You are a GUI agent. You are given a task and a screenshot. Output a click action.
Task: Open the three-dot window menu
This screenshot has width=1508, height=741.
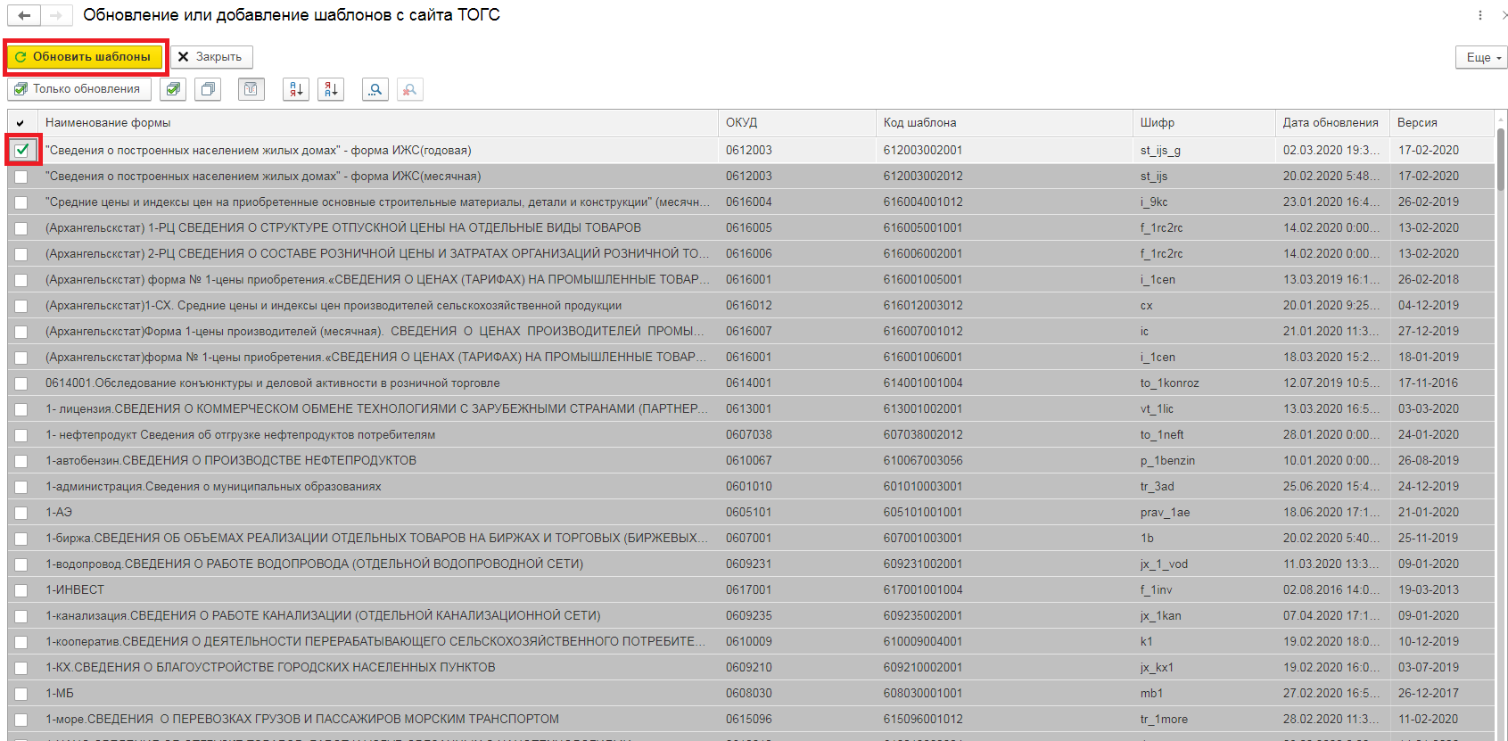(1480, 15)
